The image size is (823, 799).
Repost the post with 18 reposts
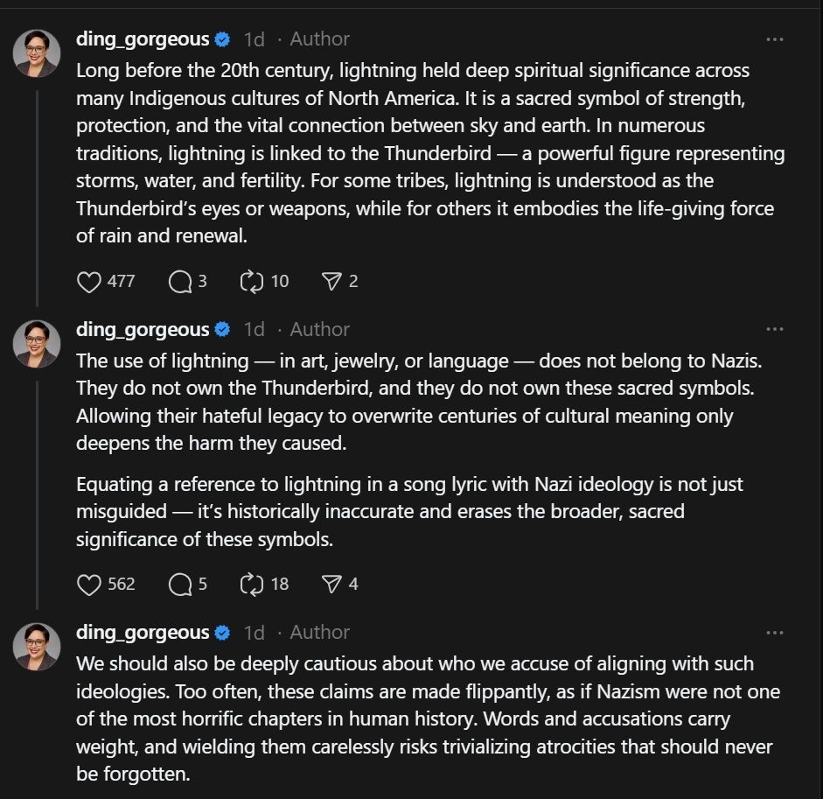click(x=252, y=584)
